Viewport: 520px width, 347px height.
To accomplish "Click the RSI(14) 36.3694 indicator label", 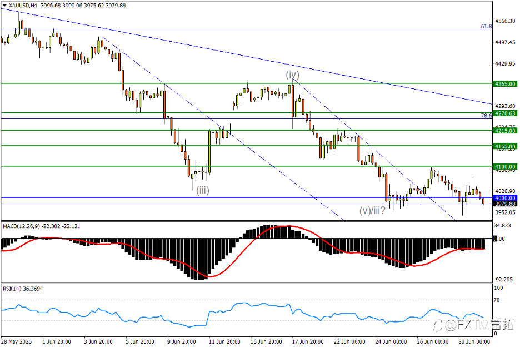I will [23, 289].
